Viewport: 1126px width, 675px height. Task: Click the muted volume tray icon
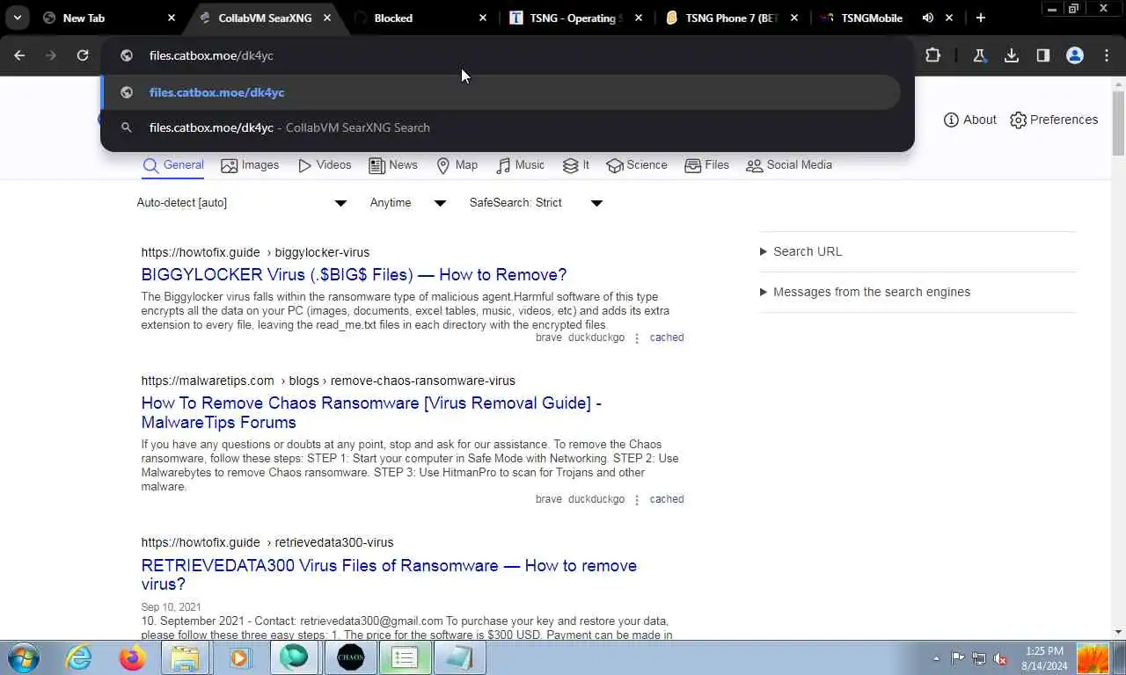click(x=1000, y=658)
